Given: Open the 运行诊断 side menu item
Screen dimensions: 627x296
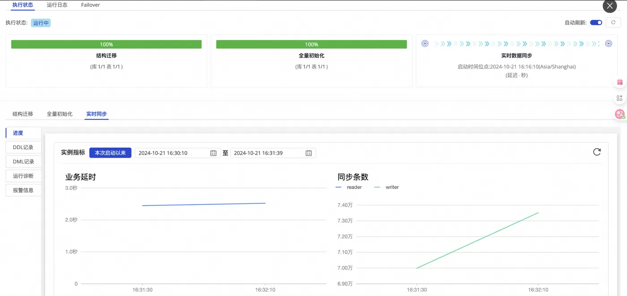Looking at the screenshot, I should (x=24, y=176).
